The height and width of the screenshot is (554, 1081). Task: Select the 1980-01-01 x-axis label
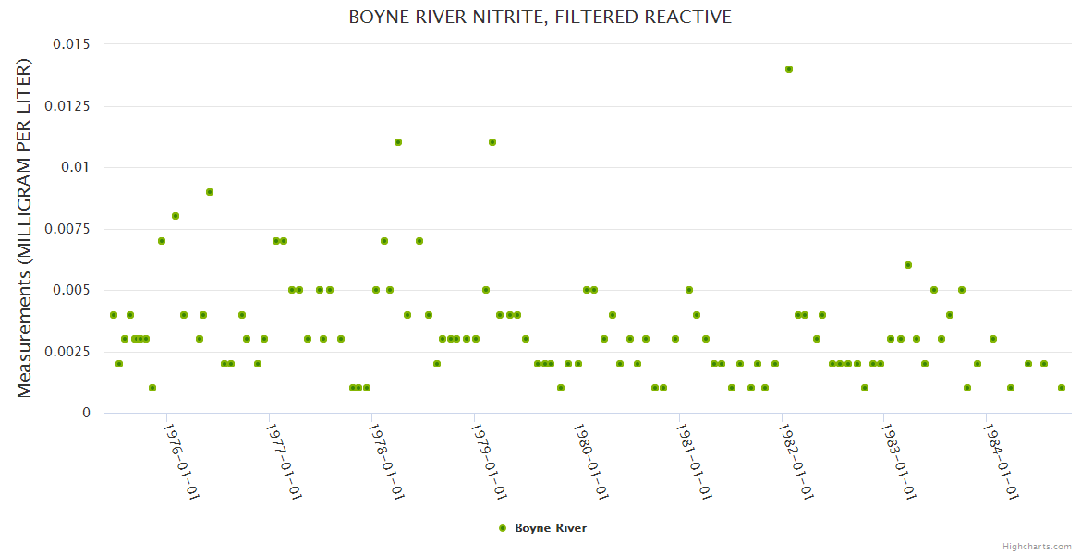point(591,461)
